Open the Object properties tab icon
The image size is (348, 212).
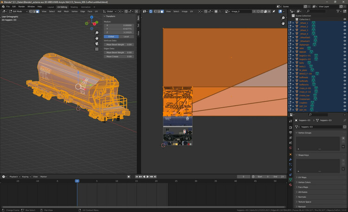point(290,154)
